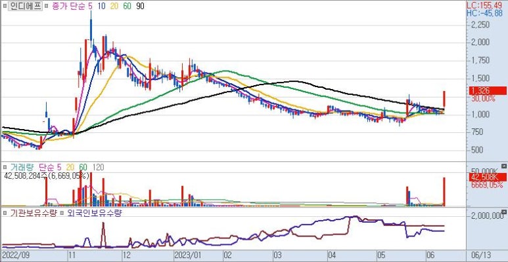Click the LC:155.49 value
508x262 pixels.
484,5
